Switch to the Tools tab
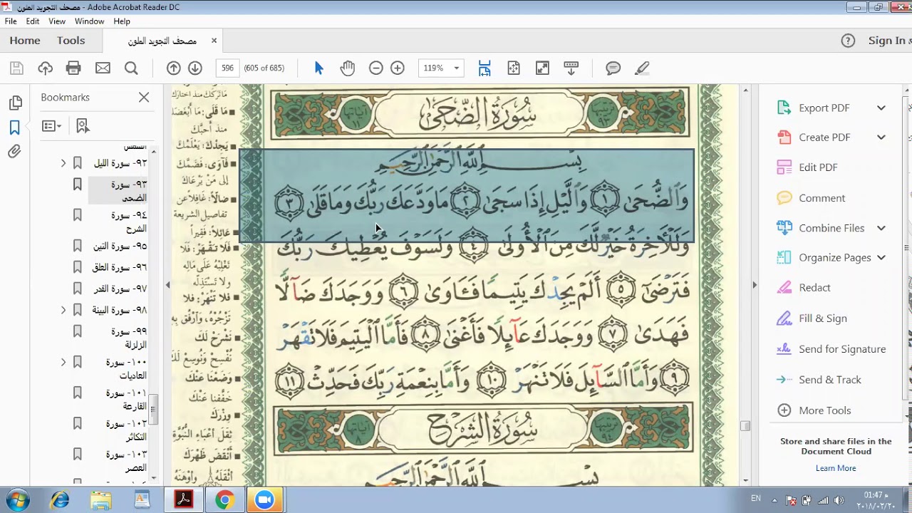This screenshot has width=912, height=513. coord(71,41)
